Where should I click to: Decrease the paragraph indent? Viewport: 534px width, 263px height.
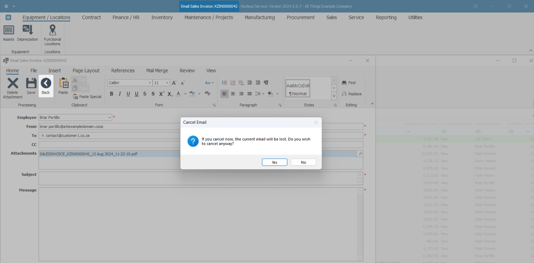coord(249,83)
